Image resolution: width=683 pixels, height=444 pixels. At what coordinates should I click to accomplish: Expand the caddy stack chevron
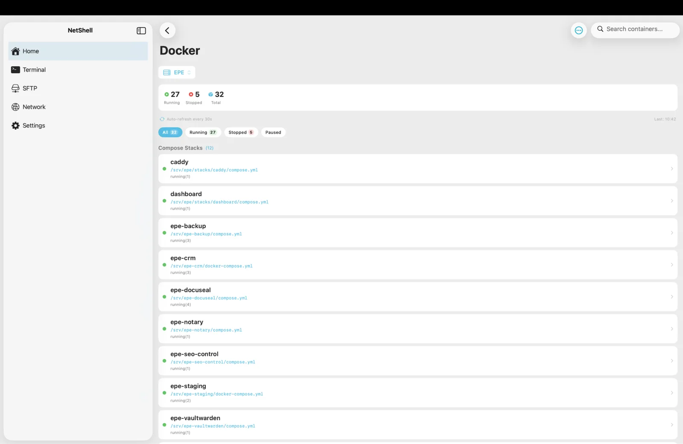point(671,169)
